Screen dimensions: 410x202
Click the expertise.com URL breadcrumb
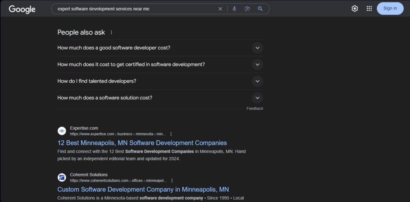118,134
